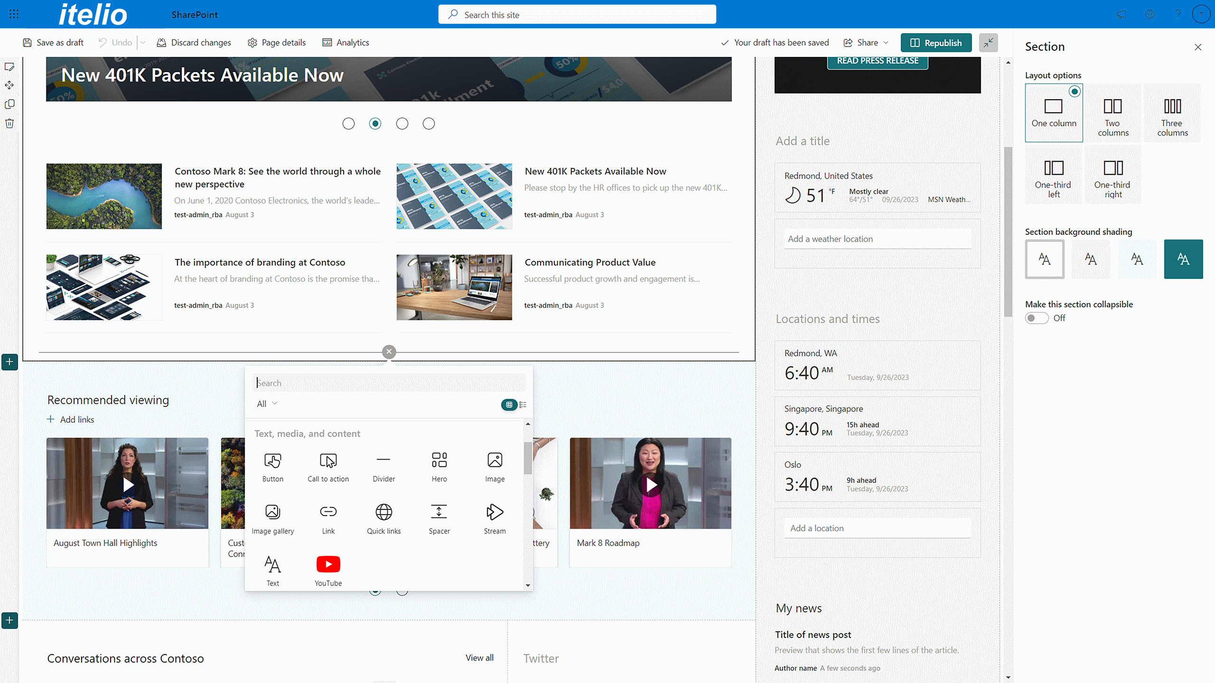Click the READ PRESS RELEASE button
This screenshot has height=683, width=1215.
pyautogui.click(x=878, y=61)
